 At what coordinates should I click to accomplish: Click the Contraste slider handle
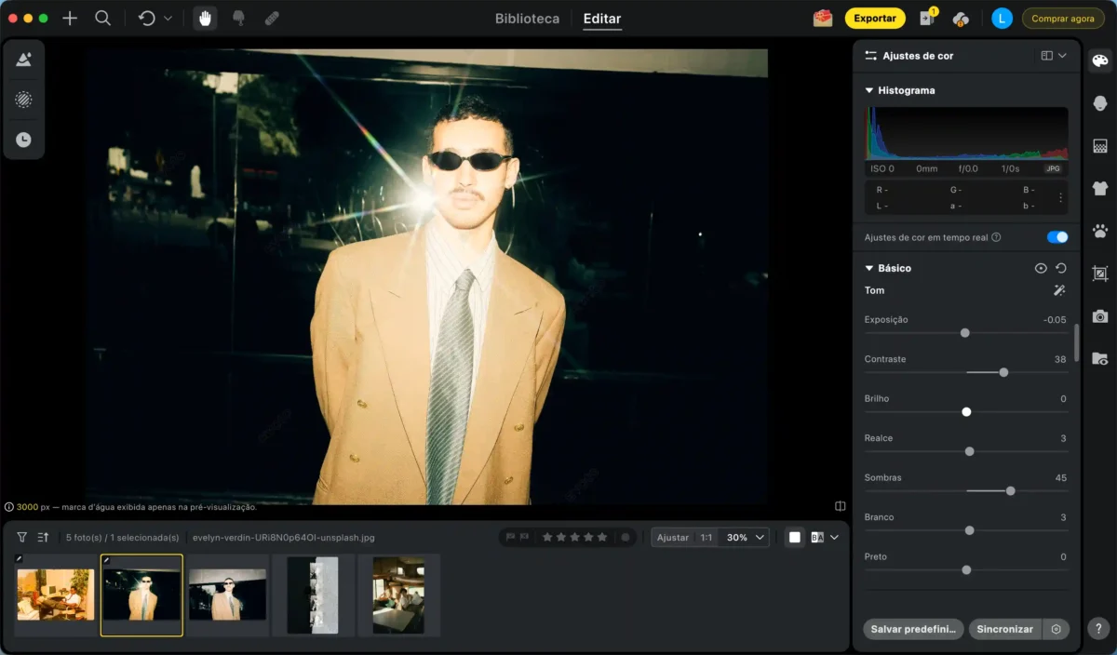[x=1003, y=372]
